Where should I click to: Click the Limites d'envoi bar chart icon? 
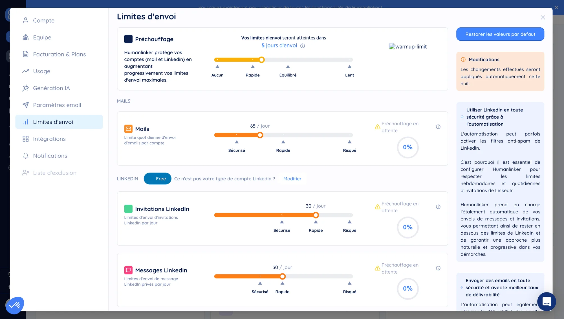(x=26, y=122)
